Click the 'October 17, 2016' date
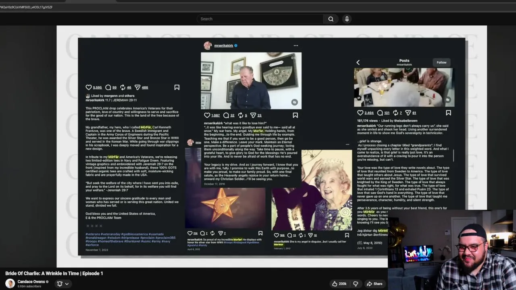The width and height of the screenshot is (516, 290). click(x=214, y=184)
